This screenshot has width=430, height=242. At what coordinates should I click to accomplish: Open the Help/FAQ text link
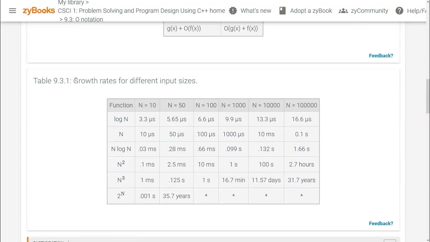418,11
